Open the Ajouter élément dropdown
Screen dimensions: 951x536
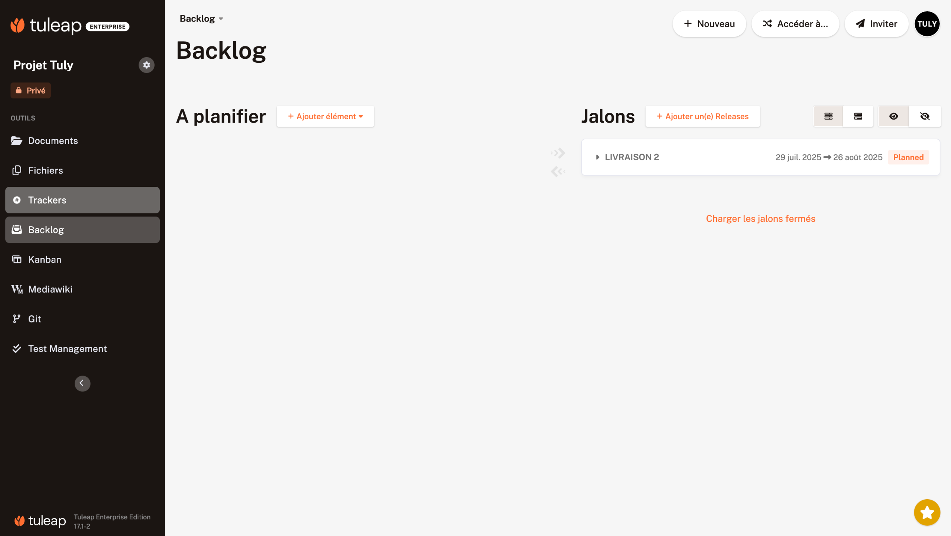(325, 116)
